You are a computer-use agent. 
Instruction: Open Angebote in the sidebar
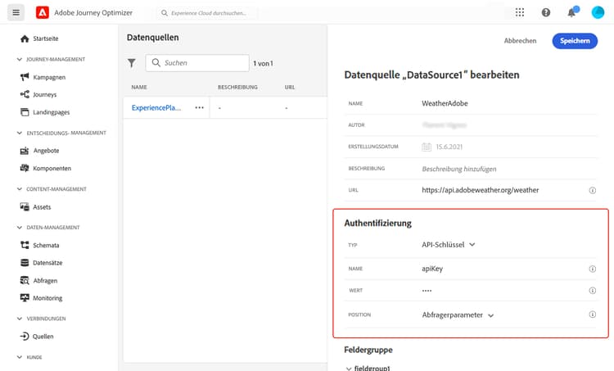pyautogui.click(x=39, y=151)
